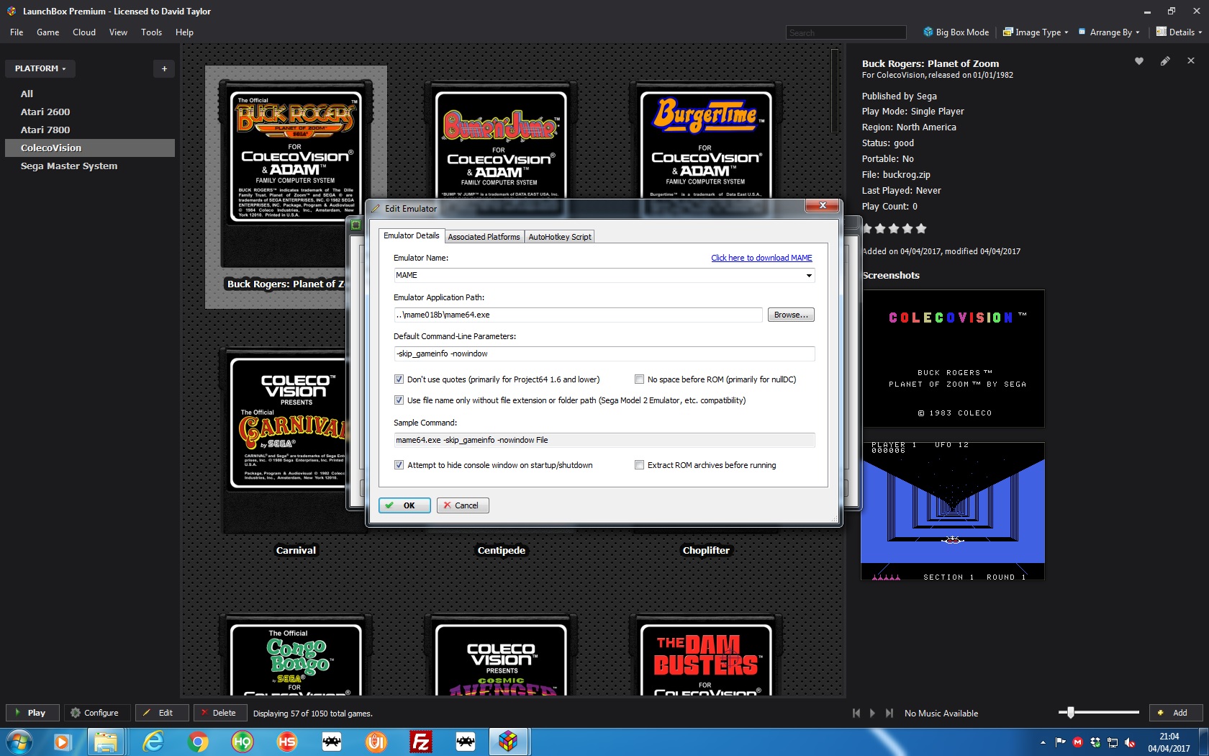Click Cancel in Edit Emulator dialog
1209x756 pixels.
coord(463,505)
